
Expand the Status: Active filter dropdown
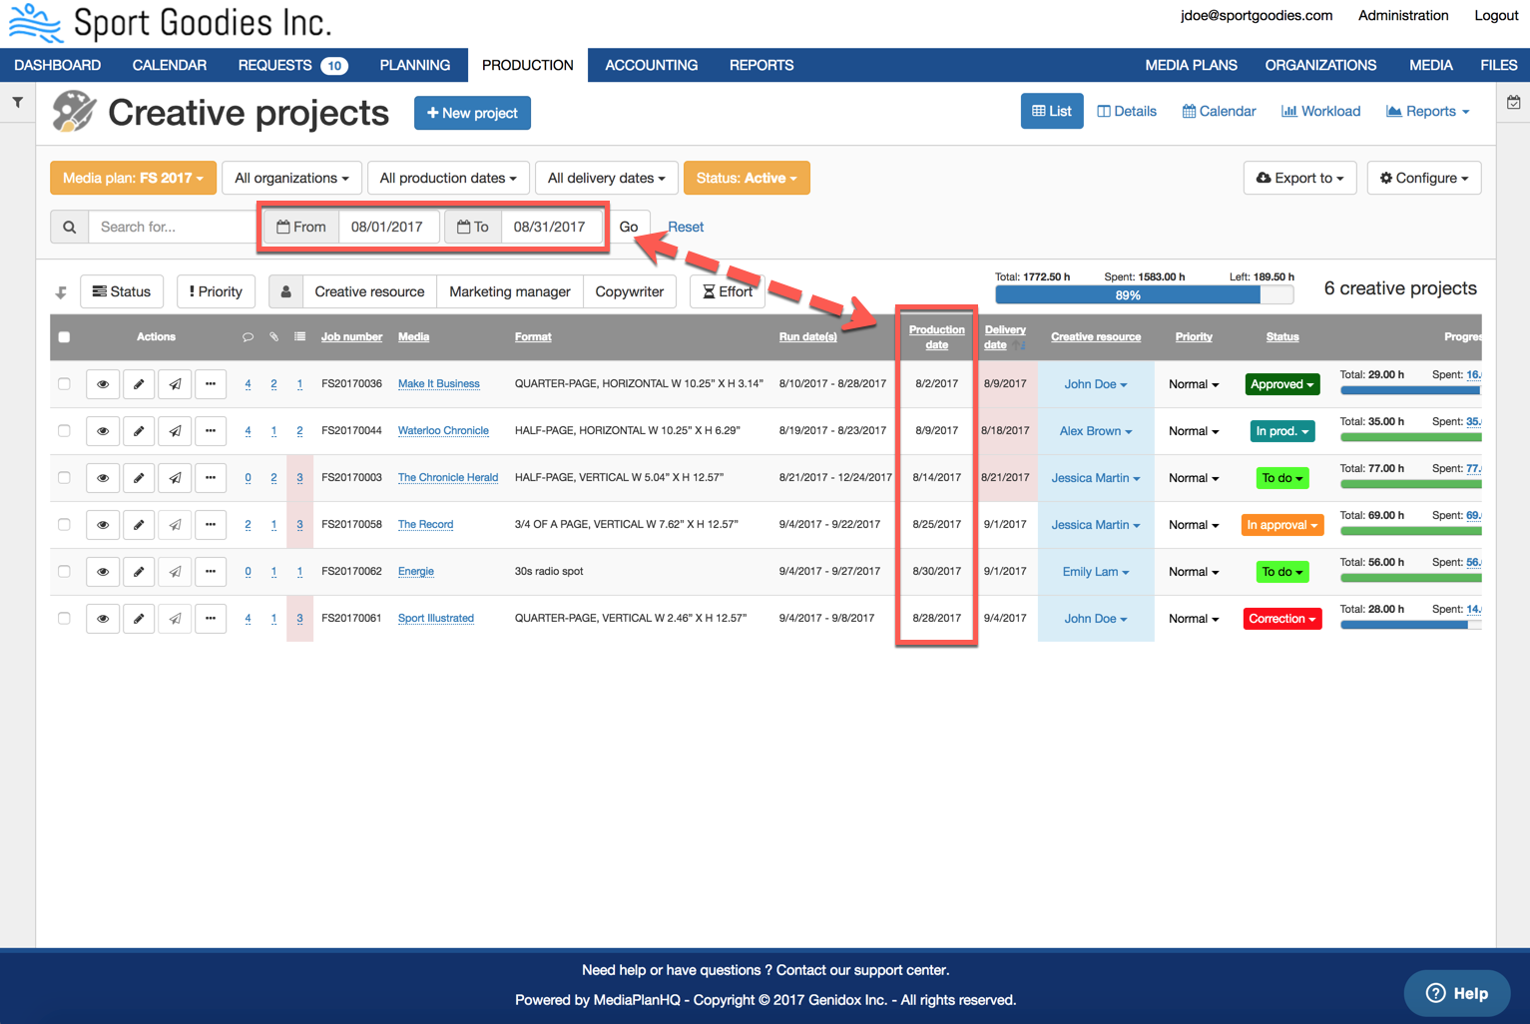pos(746,178)
